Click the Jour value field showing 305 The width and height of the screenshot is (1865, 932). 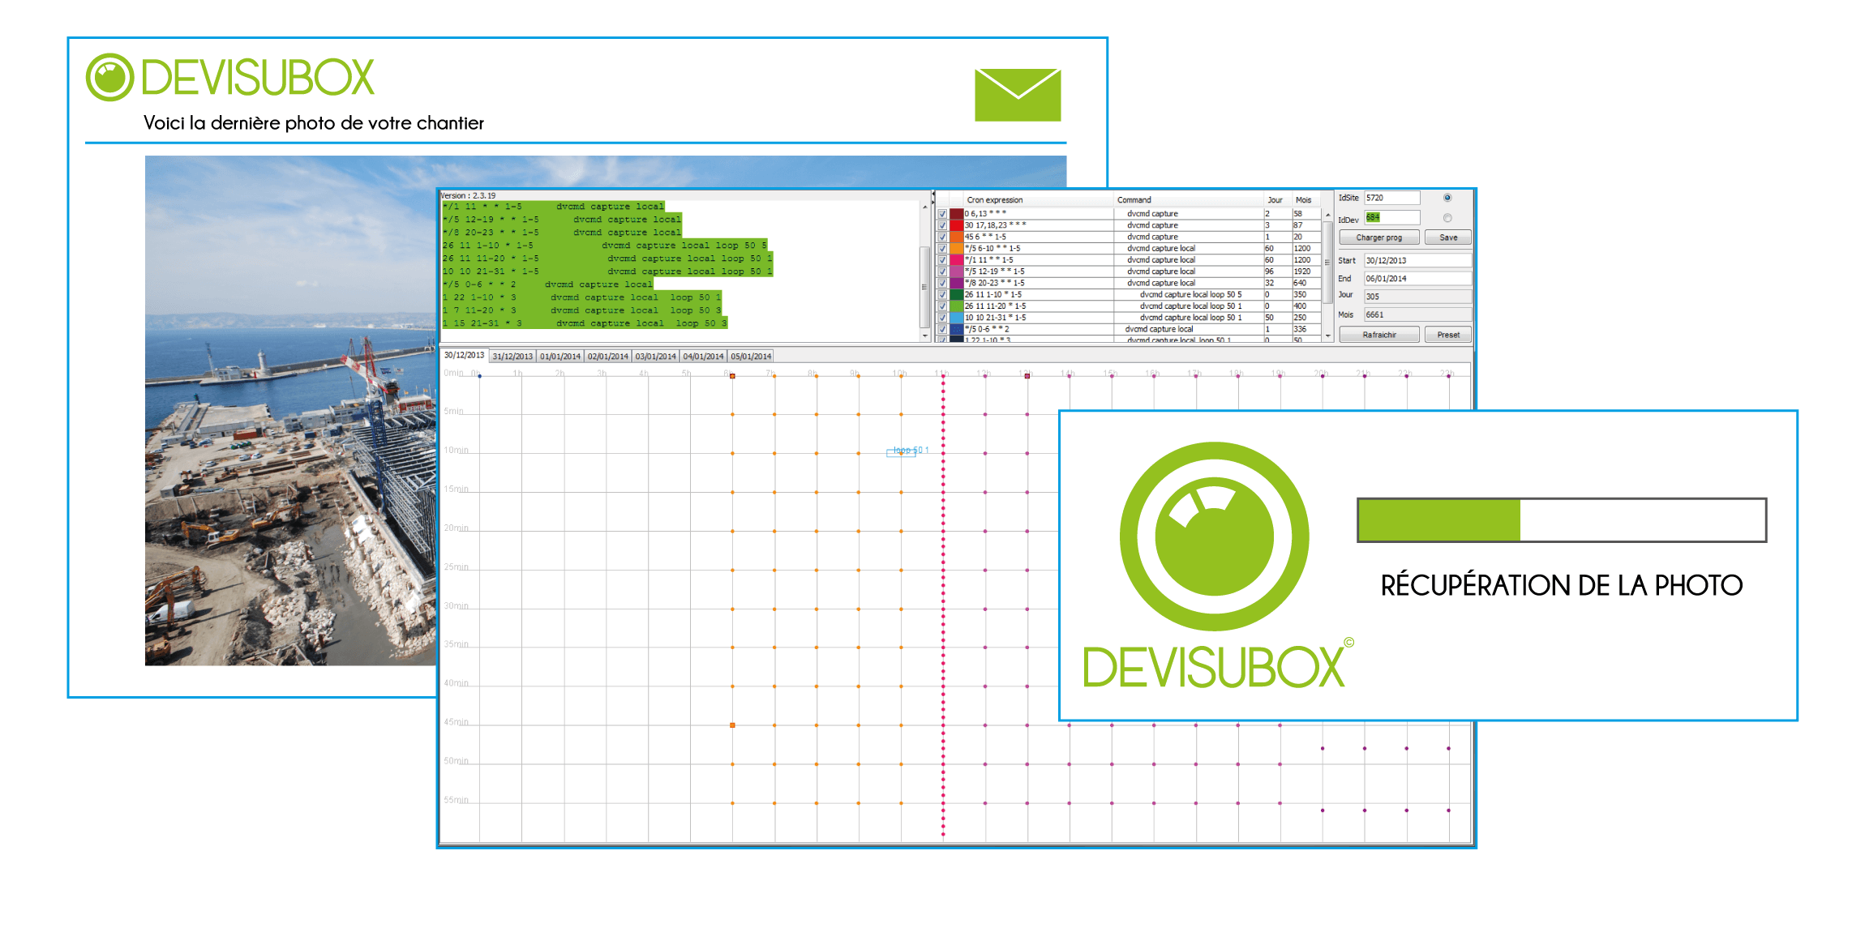[1418, 297]
